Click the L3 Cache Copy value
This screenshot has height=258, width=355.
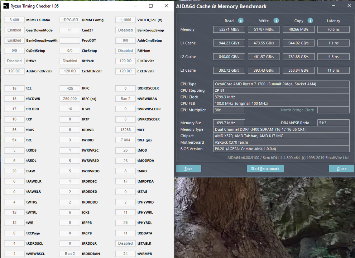298,71
